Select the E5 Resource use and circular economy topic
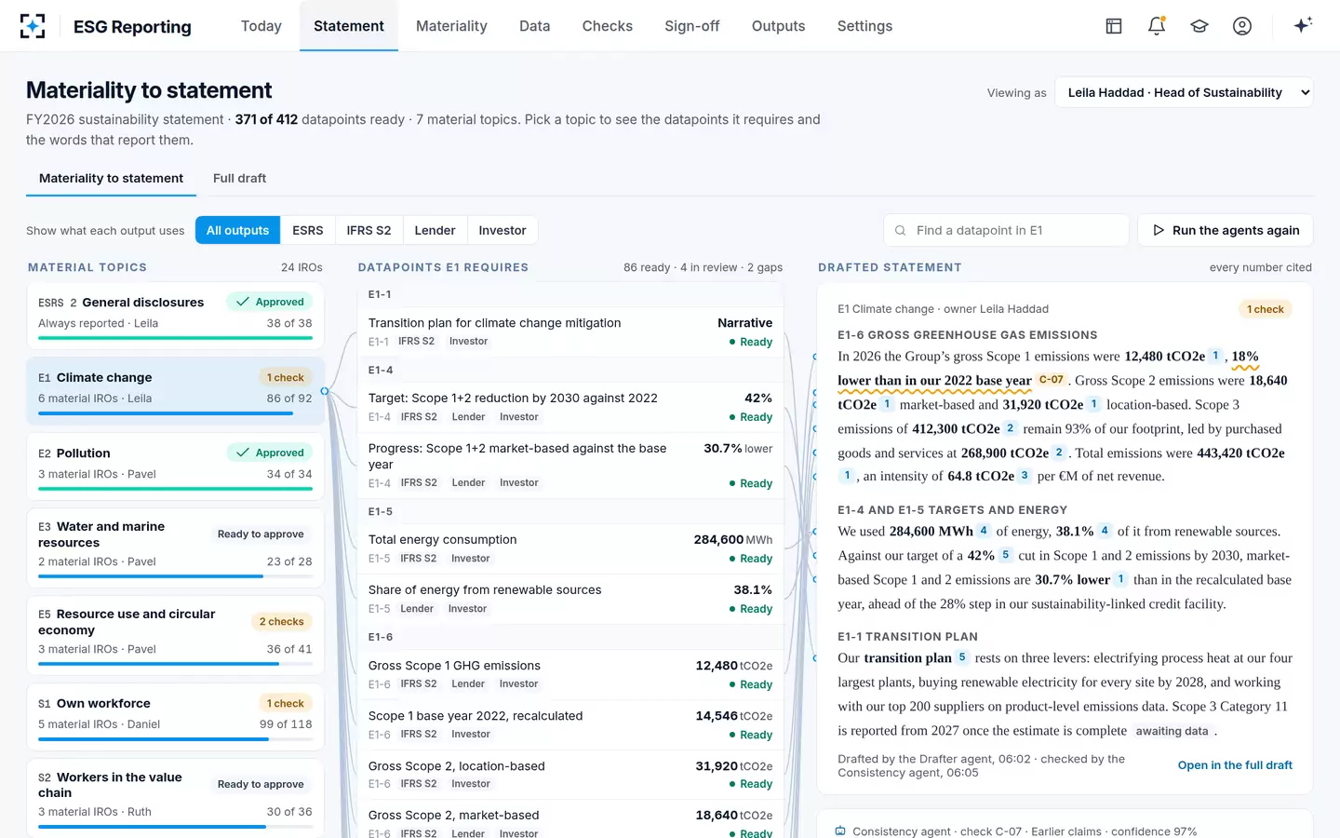The width and height of the screenshot is (1340, 838). [175, 635]
